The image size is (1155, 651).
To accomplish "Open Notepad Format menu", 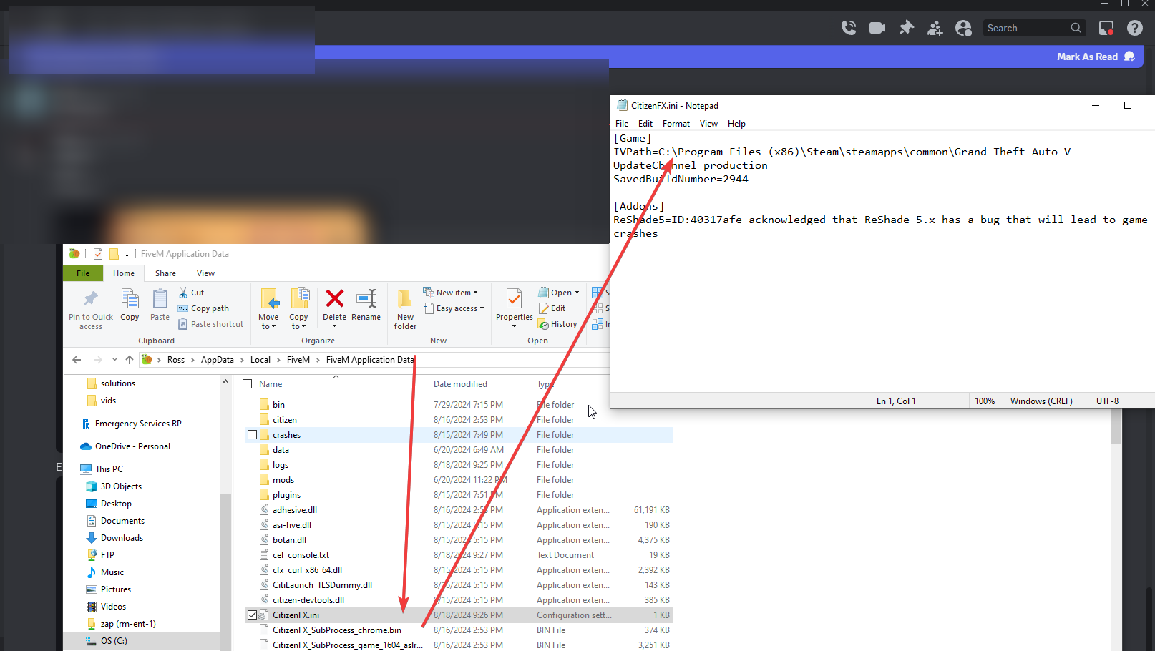I will click(x=676, y=124).
